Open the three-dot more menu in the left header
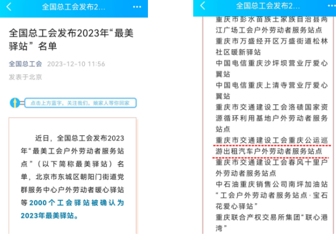 point(137,7)
